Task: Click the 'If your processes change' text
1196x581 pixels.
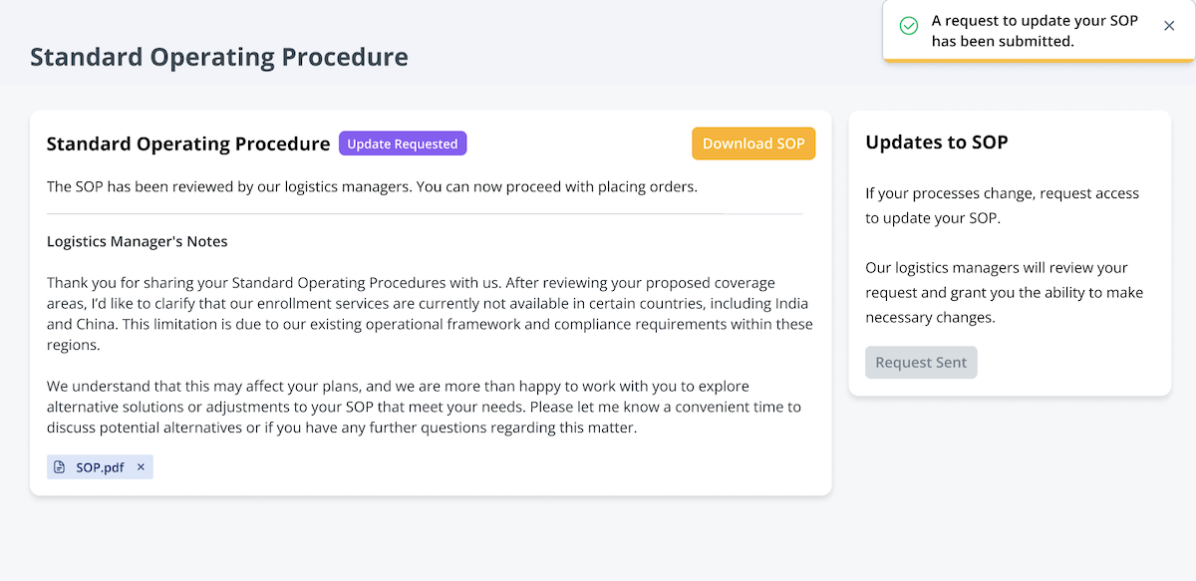Action: 1002,205
